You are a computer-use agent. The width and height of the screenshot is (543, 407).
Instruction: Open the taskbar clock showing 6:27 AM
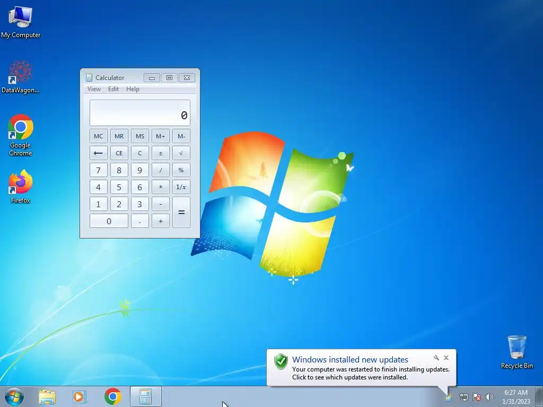click(x=516, y=396)
